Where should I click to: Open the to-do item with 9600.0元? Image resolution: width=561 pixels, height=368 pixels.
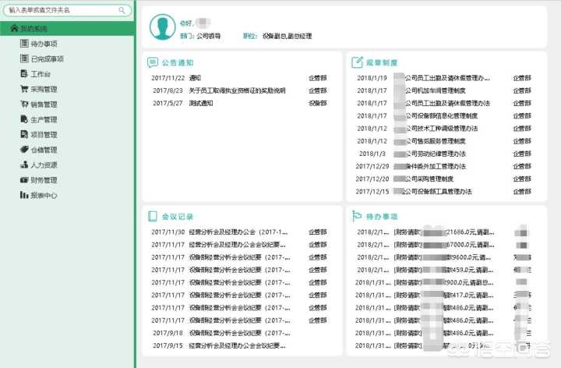pyautogui.click(x=443, y=257)
